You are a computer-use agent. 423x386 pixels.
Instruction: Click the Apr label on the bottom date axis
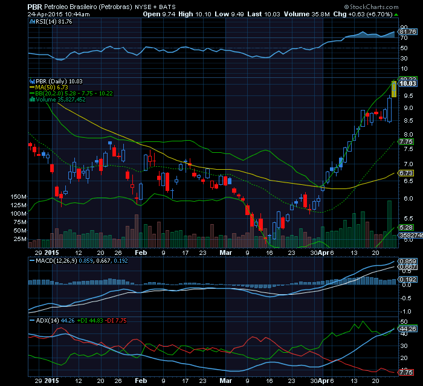click(x=323, y=381)
